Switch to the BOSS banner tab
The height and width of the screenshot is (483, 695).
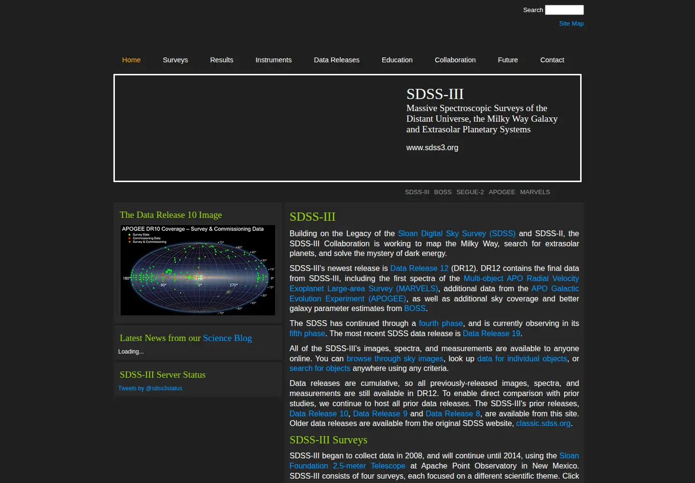(443, 192)
